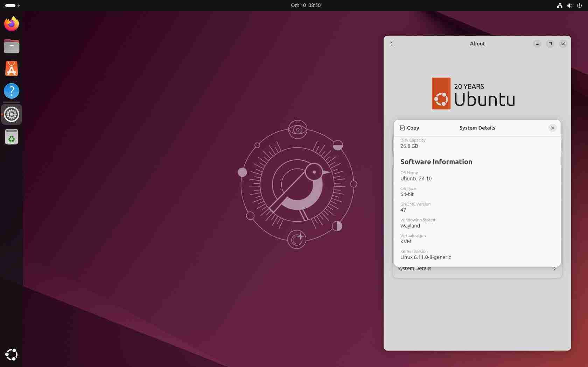Click the date and time in top bar

click(305, 5)
